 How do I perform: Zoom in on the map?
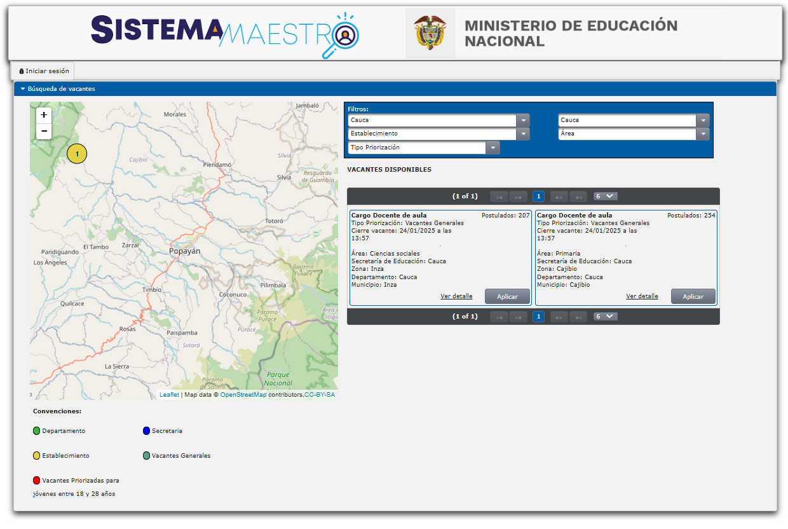(x=43, y=115)
